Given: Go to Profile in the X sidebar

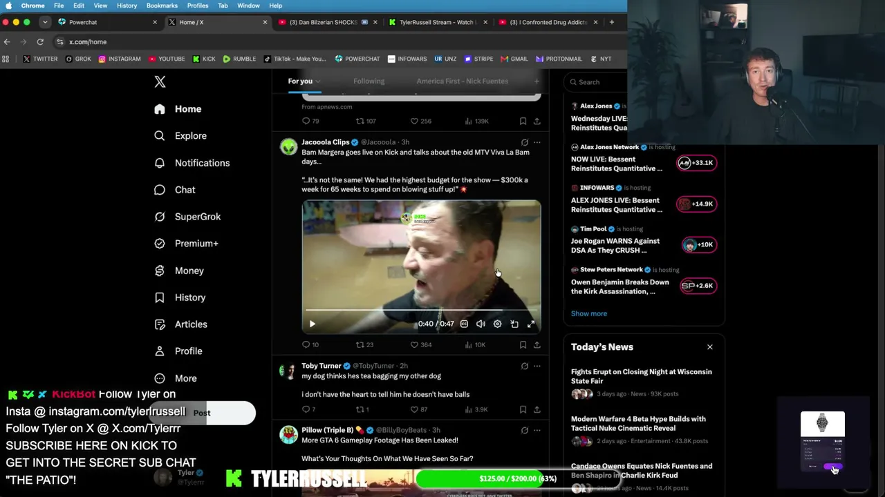Looking at the screenshot, I should [178, 351].
